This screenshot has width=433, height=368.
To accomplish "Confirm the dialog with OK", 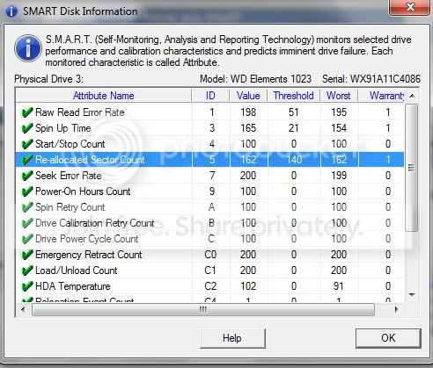I will [388, 338].
